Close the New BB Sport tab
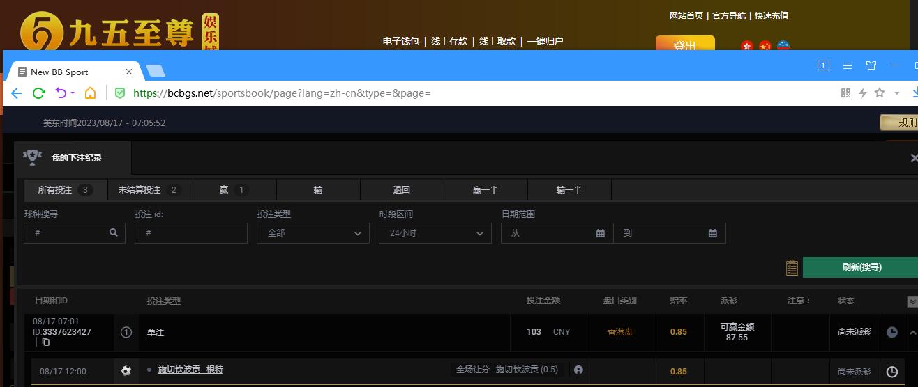The image size is (918, 387). pos(129,72)
